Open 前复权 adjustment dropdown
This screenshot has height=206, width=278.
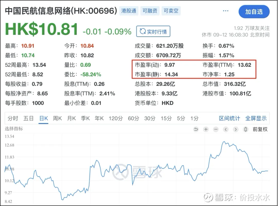coord(260,129)
